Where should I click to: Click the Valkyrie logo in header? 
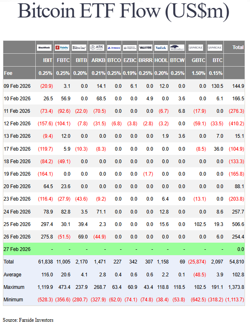[146, 47]
